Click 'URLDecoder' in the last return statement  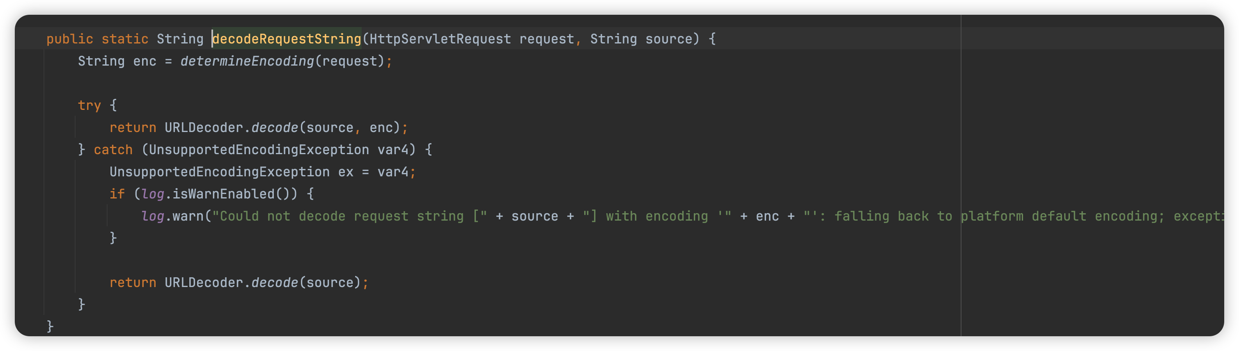(204, 283)
